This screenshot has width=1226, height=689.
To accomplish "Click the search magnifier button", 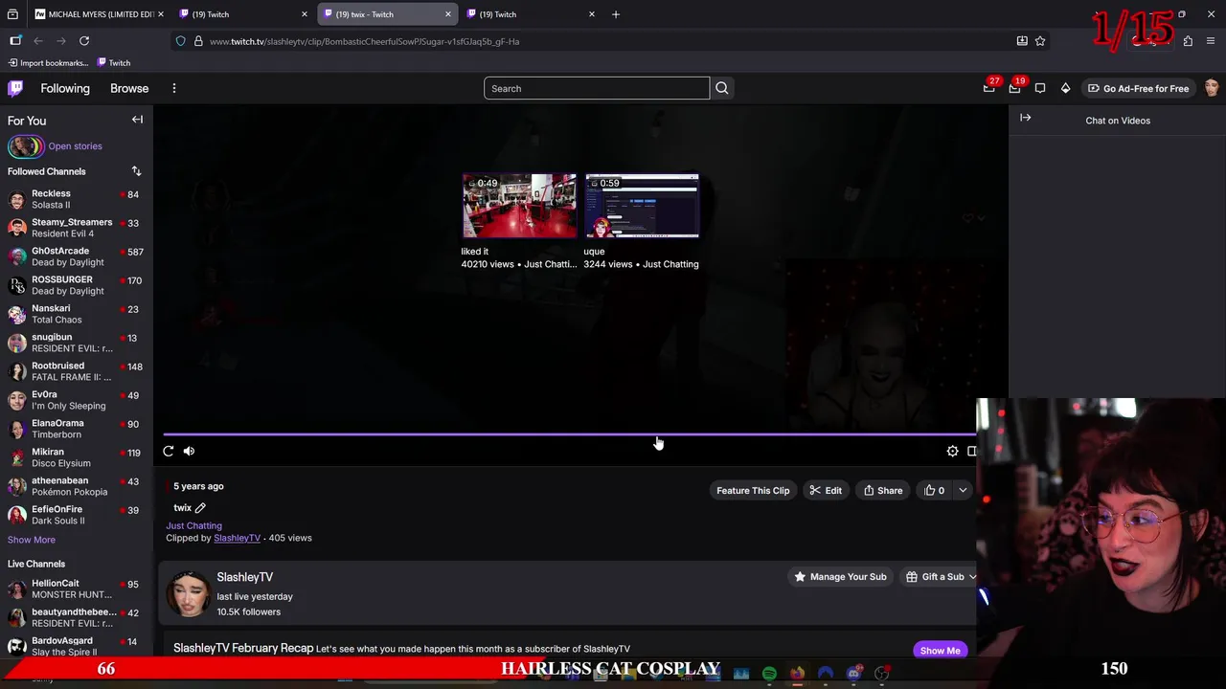I will click(722, 88).
